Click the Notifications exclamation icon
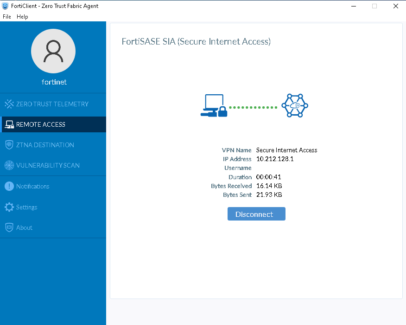 9,186
